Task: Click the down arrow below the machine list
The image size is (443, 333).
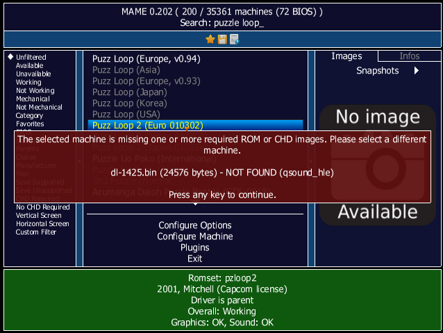Action: click(x=195, y=204)
